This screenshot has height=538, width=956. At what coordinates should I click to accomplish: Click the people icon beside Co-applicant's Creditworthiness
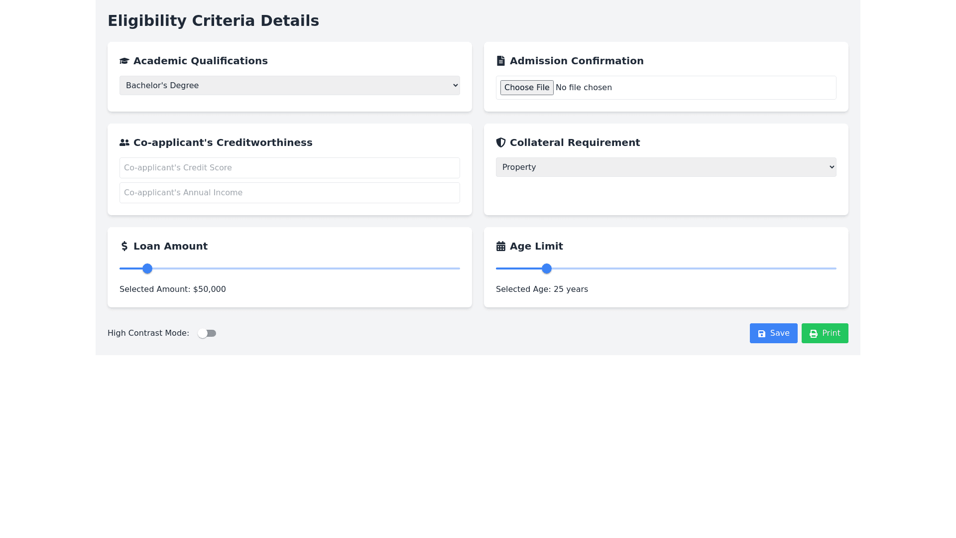point(124,142)
